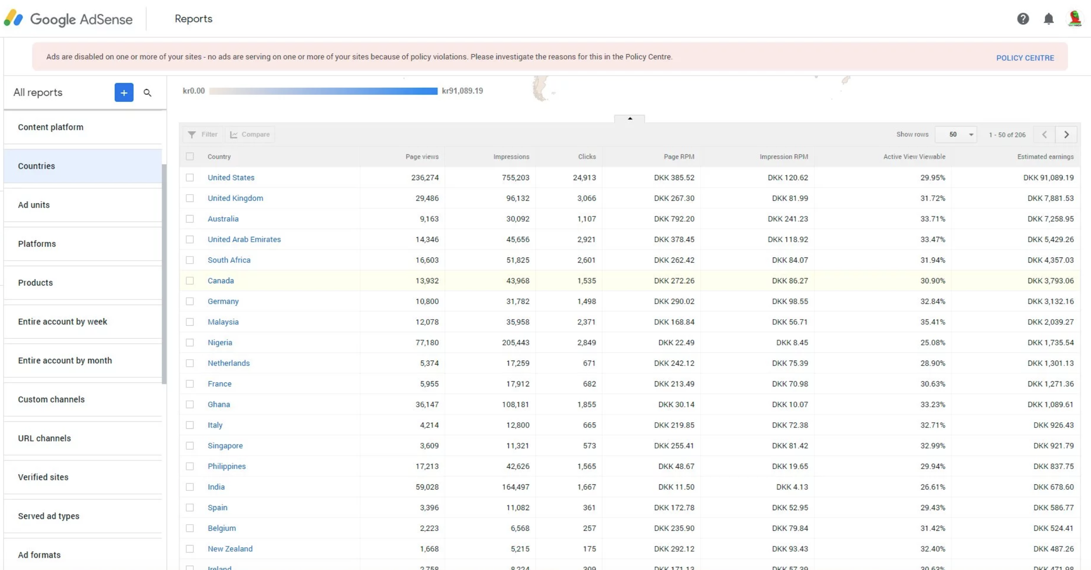
Task: Check the Canada row checkbox
Action: click(190, 281)
